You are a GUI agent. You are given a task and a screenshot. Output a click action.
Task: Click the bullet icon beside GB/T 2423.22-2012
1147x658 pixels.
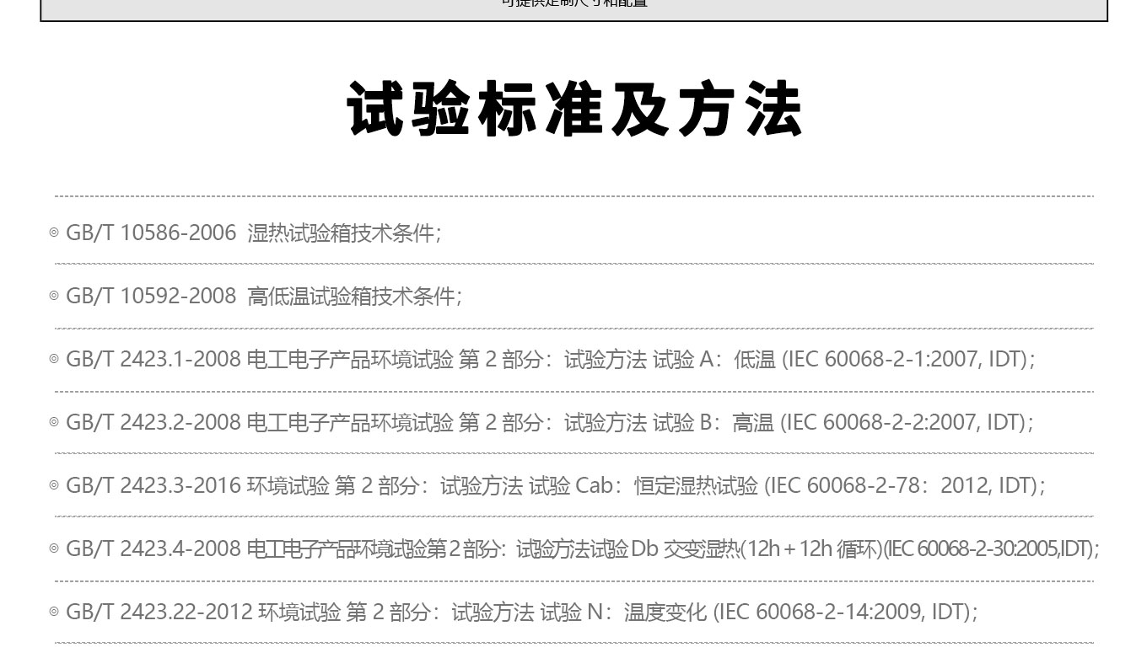click(x=54, y=613)
